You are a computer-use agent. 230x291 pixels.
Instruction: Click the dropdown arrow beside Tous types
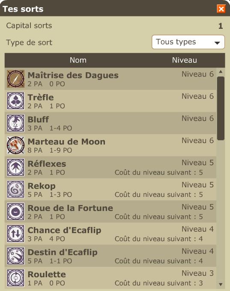point(217,43)
